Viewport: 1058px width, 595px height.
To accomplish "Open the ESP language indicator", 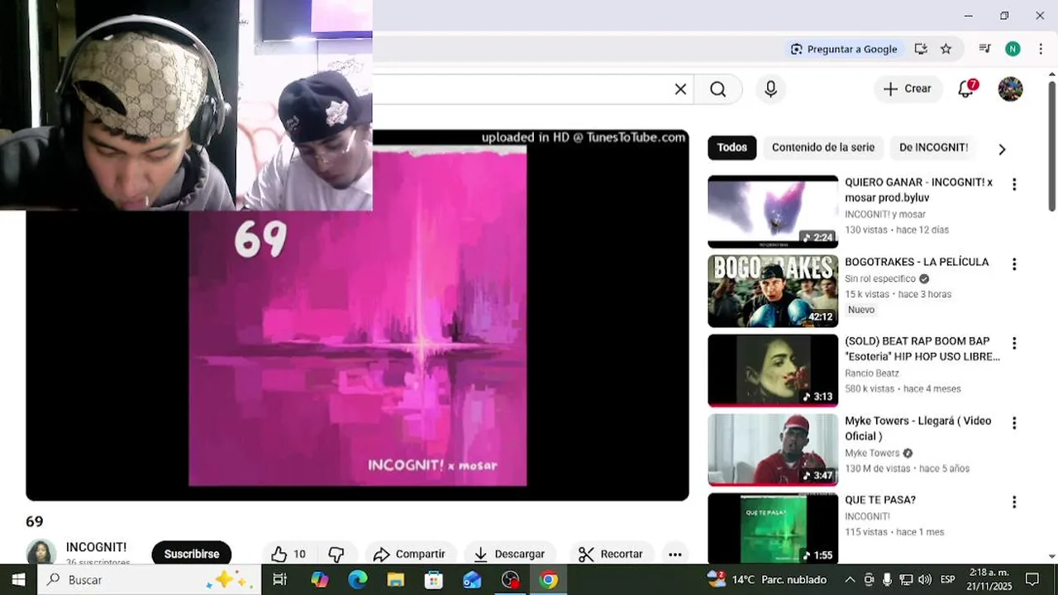I will pos(948,579).
